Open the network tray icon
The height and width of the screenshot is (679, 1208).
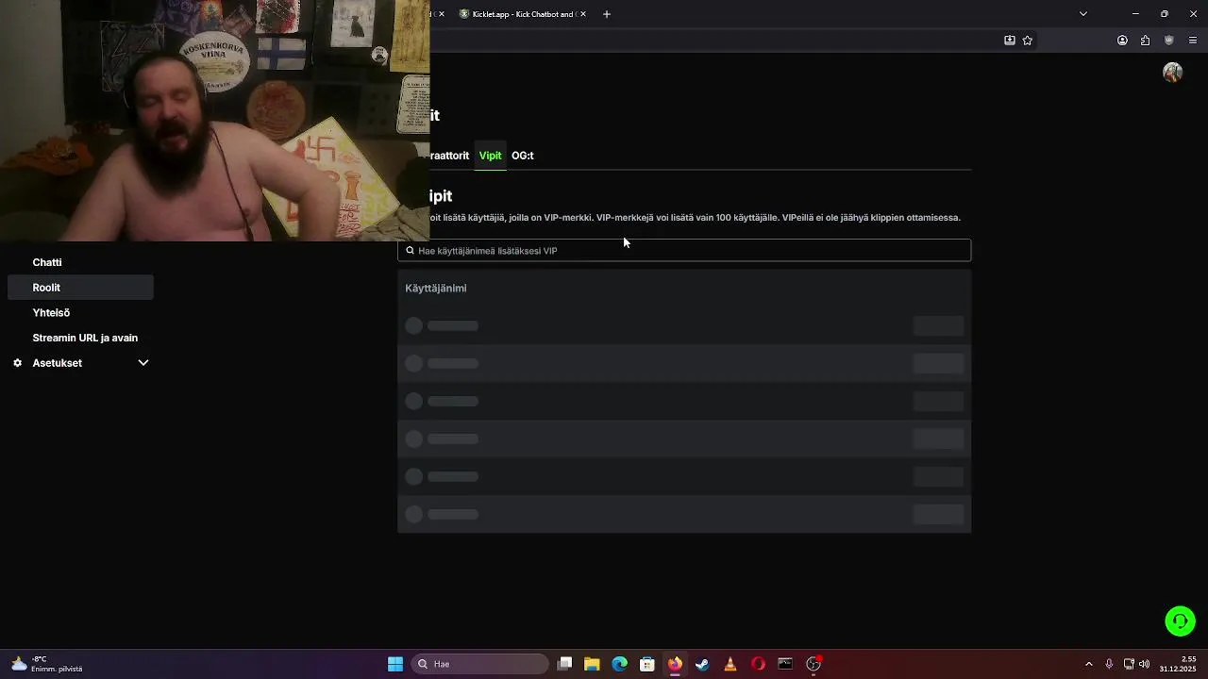(x=1129, y=664)
